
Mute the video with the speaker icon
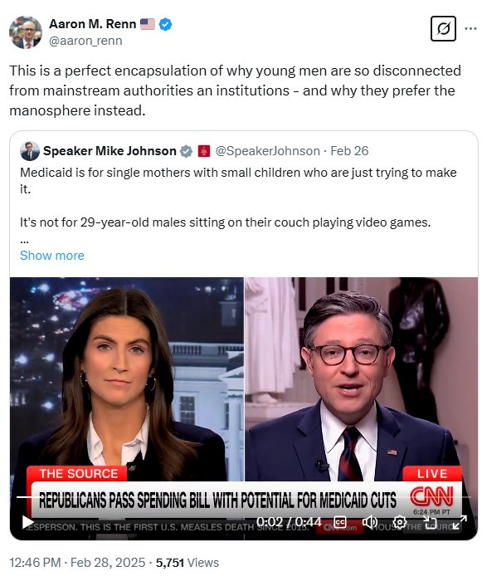pos(369,522)
